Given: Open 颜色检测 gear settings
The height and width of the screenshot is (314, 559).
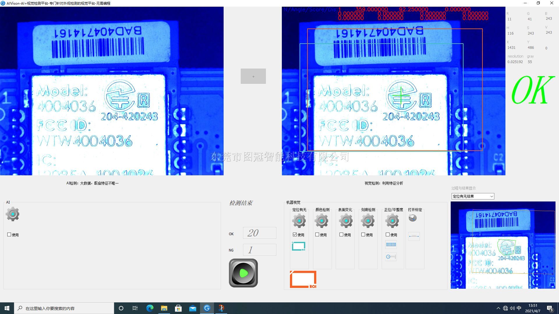Looking at the screenshot, I should tap(321, 221).
